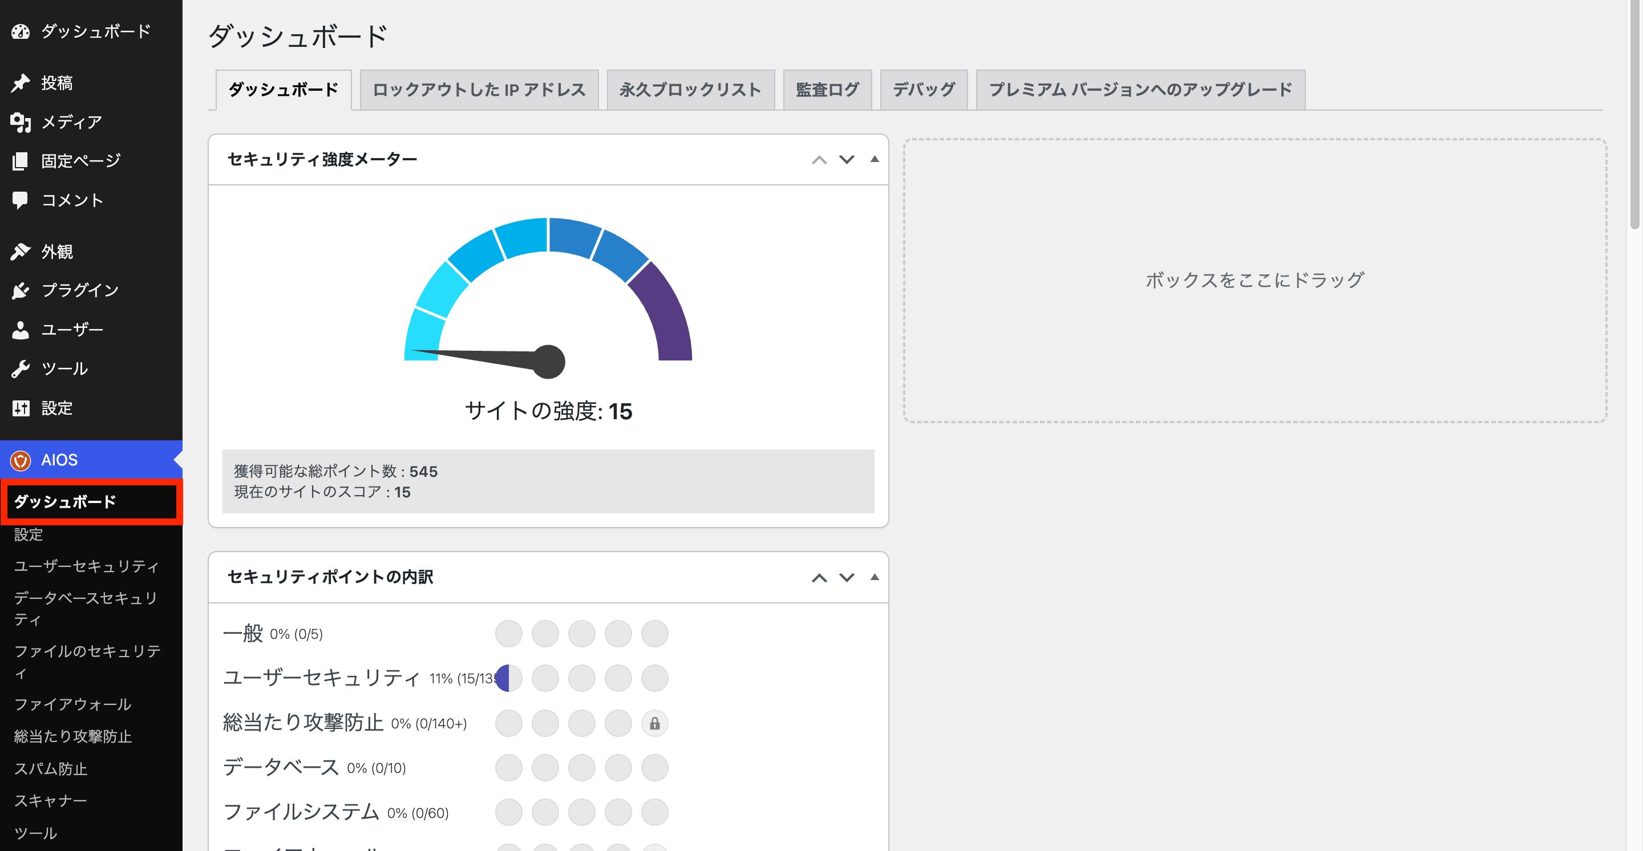Open the メディア icon in sidebar
Screen dimensions: 1643x851
21,121
